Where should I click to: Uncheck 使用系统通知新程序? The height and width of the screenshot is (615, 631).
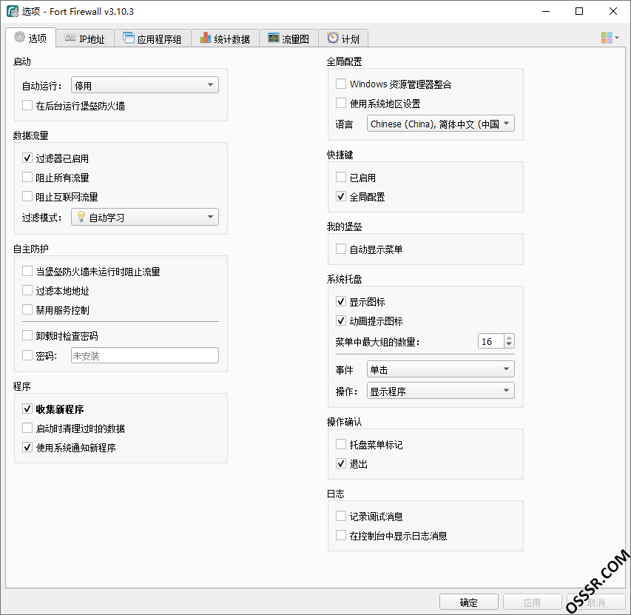27,447
